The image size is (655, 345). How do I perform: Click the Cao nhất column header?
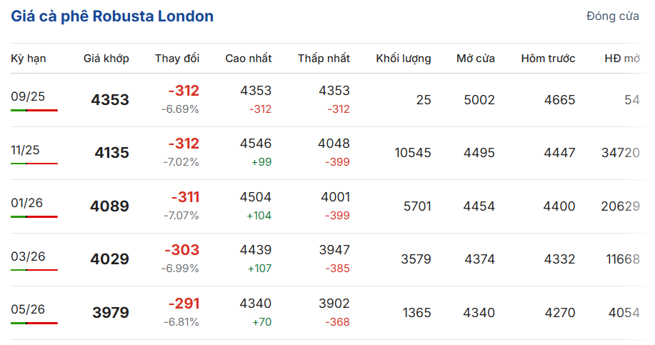pyautogui.click(x=248, y=59)
